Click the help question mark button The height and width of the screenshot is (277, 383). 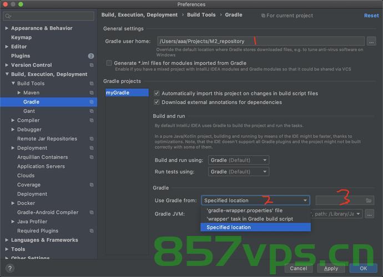[x=10, y=268]
